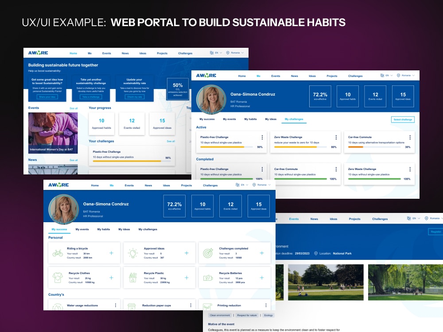Open Projects menu in the My challenges window
Screen dimensions: 443x332
coord(332,76)
